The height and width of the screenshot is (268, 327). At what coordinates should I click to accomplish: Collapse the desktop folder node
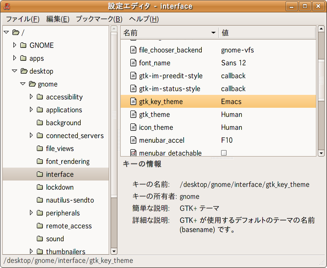pyautogui.click(x=15, y=71)
